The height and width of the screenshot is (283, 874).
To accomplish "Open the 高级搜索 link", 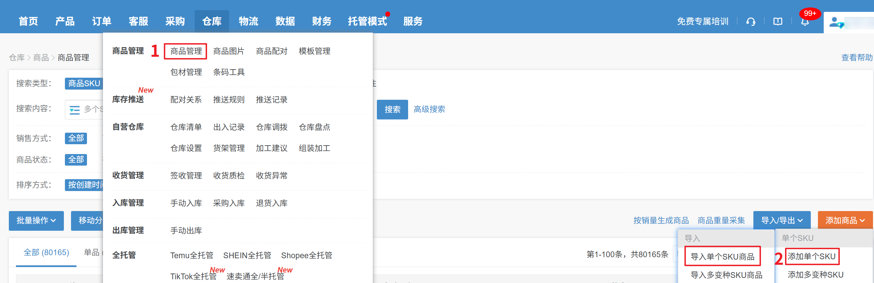I will click(x=429, y=109).
